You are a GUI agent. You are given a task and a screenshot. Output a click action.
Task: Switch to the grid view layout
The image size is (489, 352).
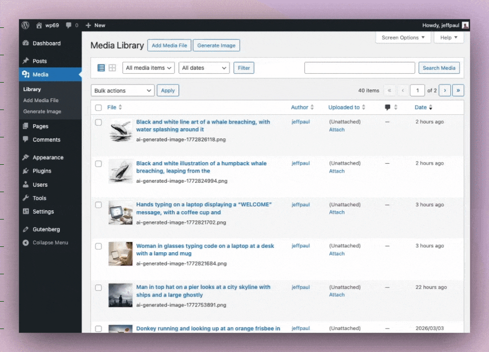(112, 67)
